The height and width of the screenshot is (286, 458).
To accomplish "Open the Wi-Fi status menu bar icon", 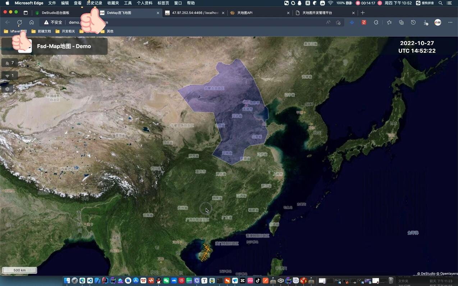I will (330, 3).
